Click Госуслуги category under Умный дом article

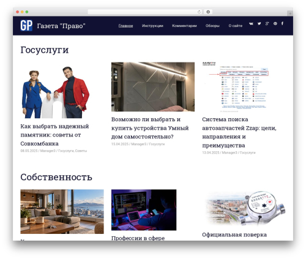(157, 144)
